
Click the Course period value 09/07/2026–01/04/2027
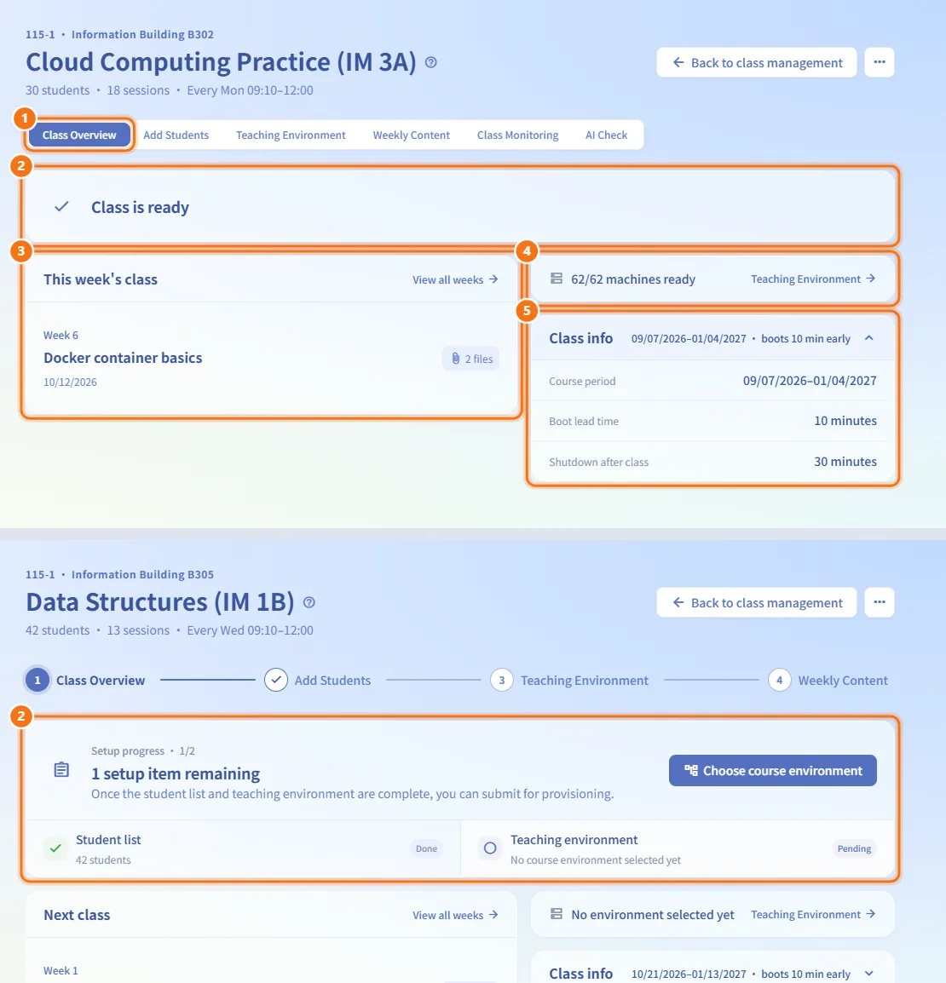[810, 381]
